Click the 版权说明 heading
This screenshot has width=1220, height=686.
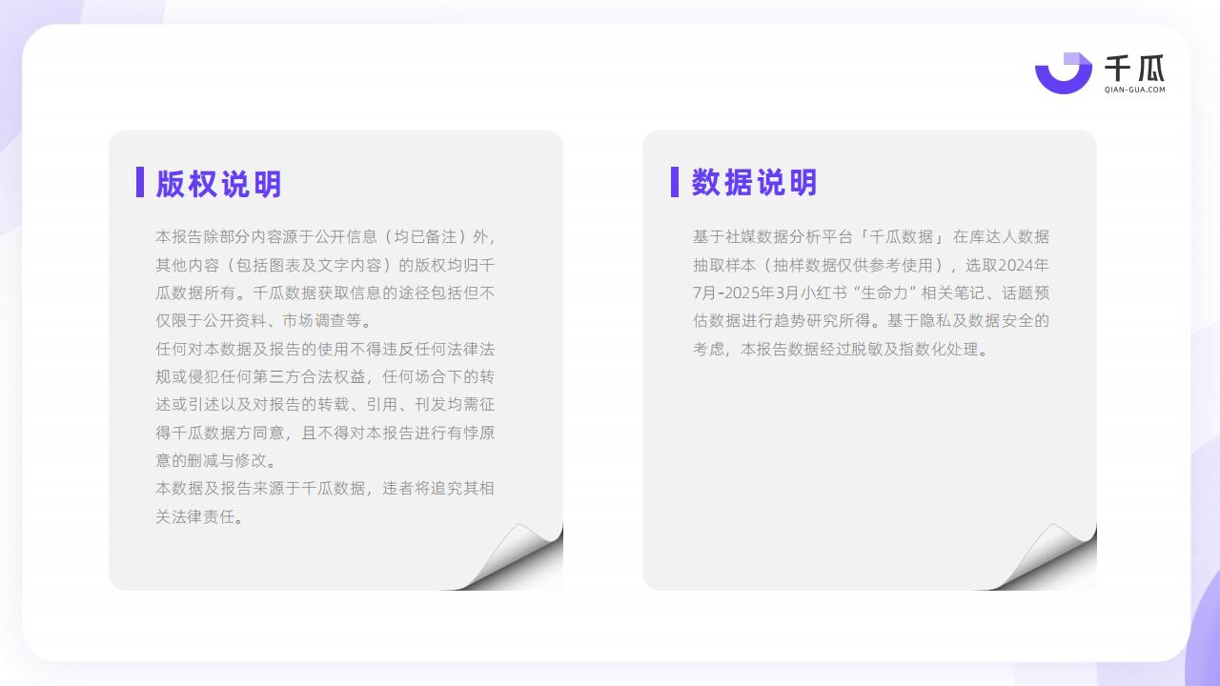coord(219,184)
